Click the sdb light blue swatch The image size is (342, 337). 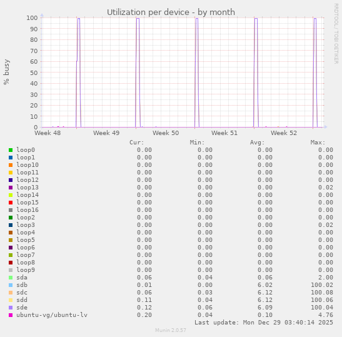pyautogui.click(x=11, y=285)
